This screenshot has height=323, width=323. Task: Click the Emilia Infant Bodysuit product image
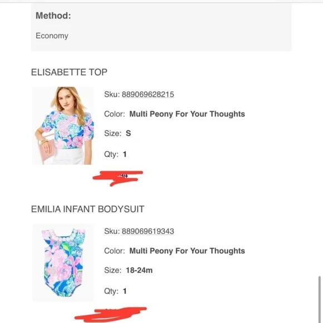63,263
